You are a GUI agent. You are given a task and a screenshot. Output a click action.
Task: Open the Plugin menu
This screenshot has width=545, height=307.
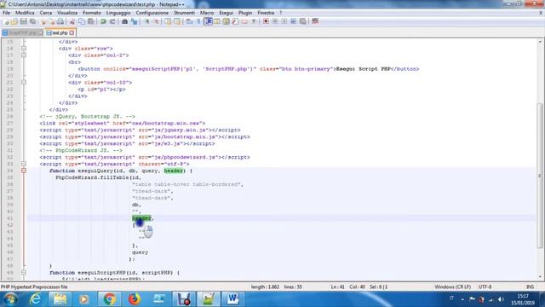pos(245,13)
